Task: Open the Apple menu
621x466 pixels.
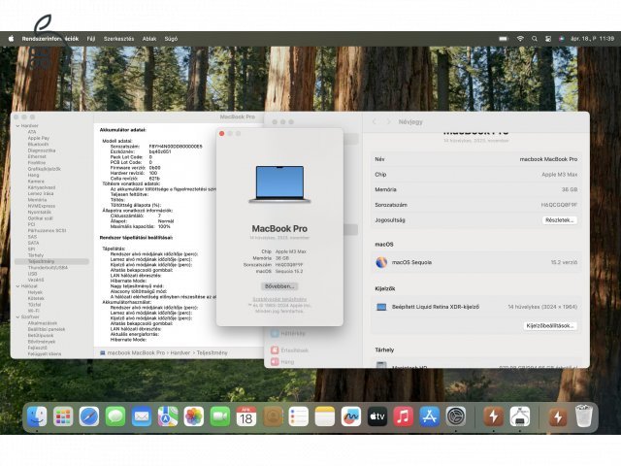Action: pyautogui.click(x=11, y=39)
